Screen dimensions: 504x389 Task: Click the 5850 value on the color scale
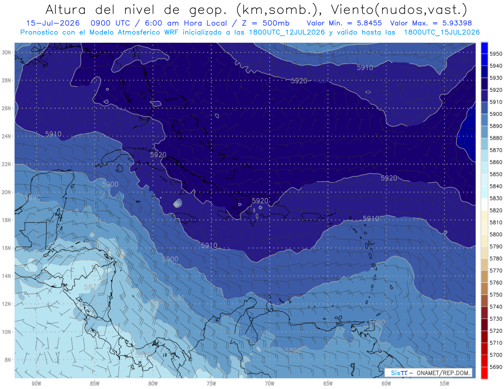click(496, 174)
